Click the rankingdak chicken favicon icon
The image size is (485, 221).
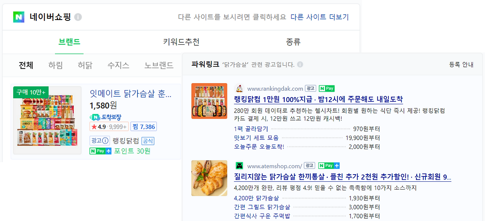pos(239,88)
